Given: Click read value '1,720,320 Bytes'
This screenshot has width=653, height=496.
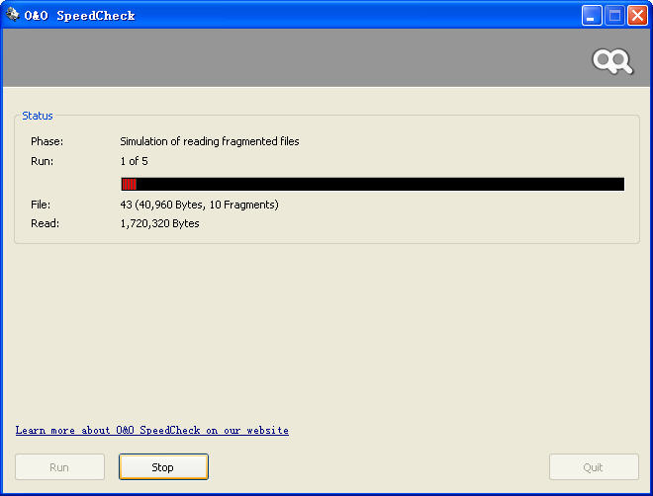Looking at the screenshot, I should [160, 223].
